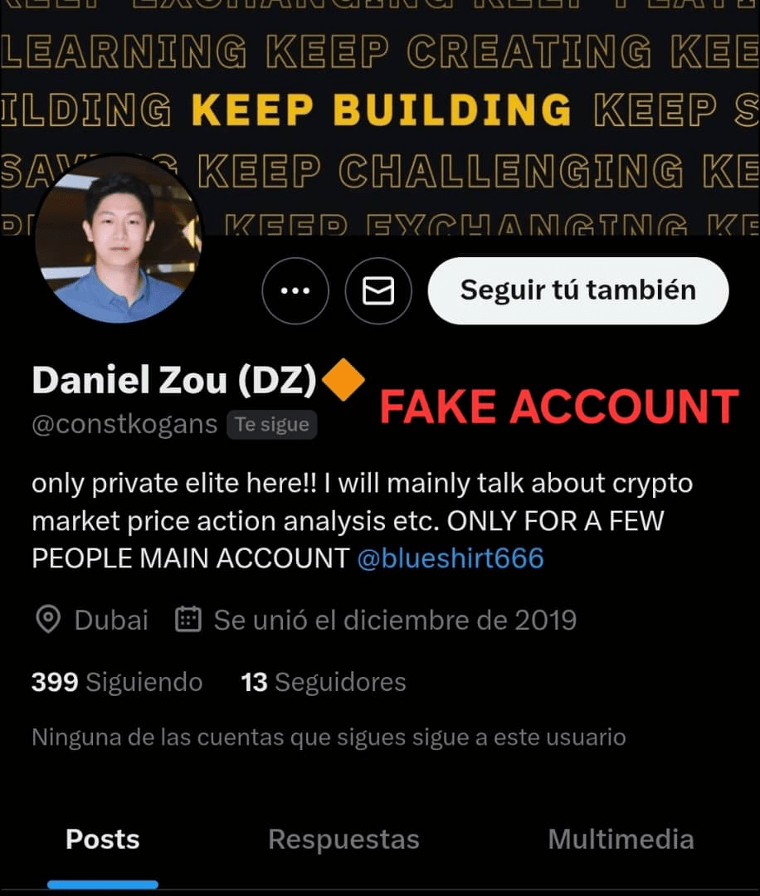Switch to the Multimedia tab

[621, 840]
